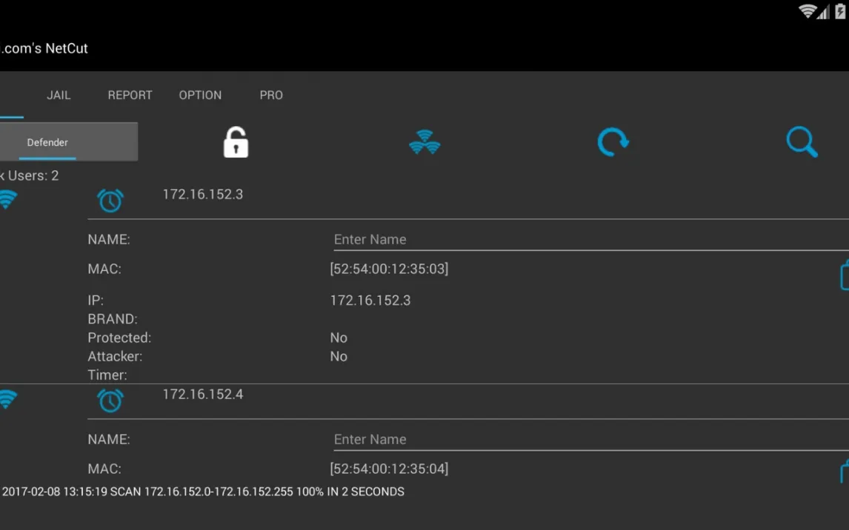This screenshot has width=849, height=530.
Task: Click the Enter Name field for 172.16.152.3
Action: 589,239
